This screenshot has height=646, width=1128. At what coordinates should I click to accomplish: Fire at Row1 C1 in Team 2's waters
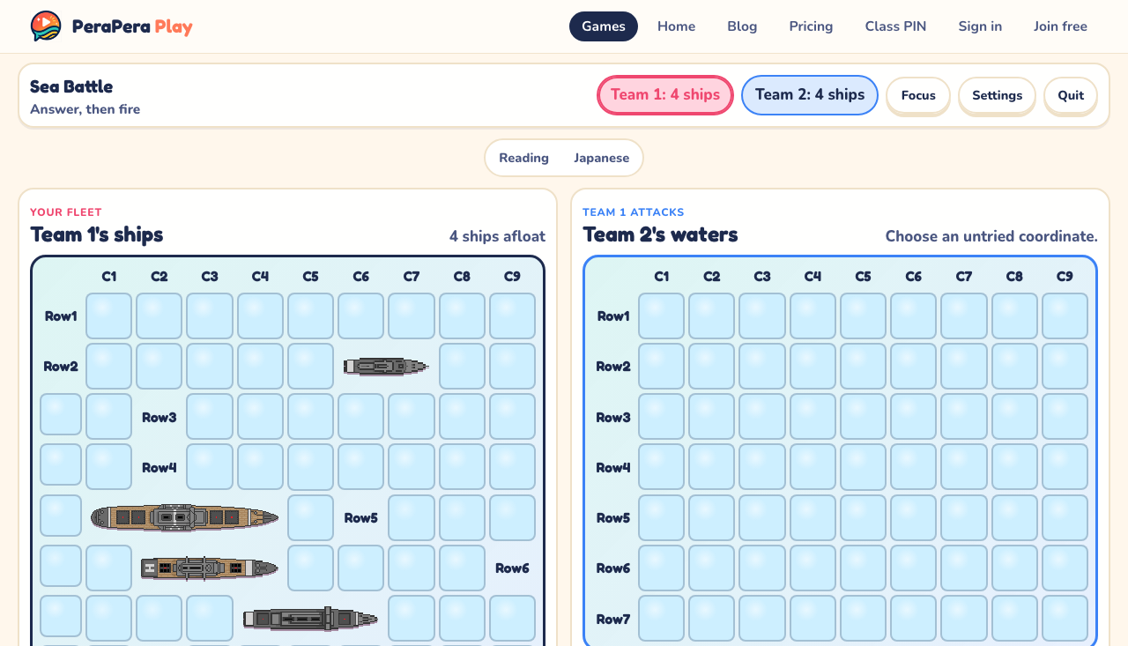pos(661,316)
